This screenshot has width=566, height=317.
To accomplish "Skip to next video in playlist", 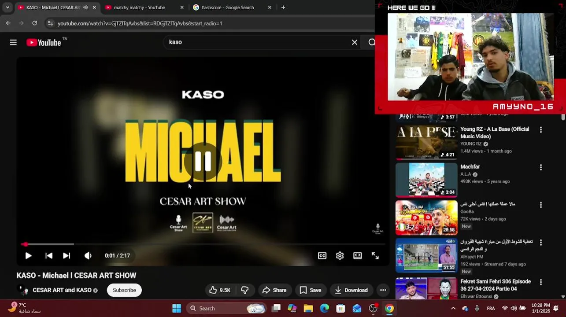I will click(x=67, y=255).
